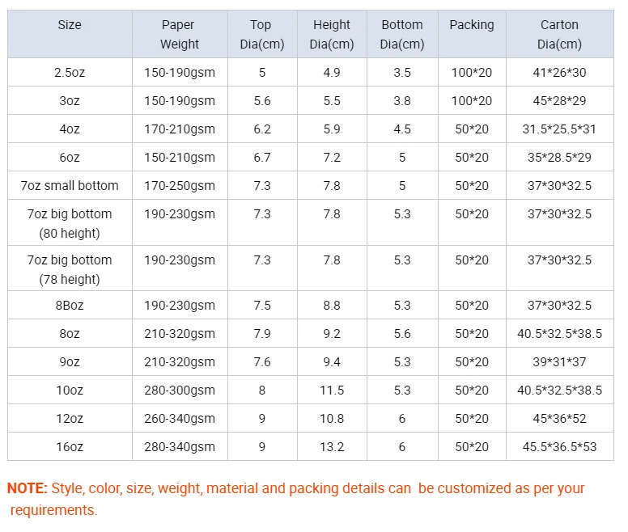Select the 2.5oz size cell
This screenshot has width=628, height=532.
click(x=70, y=73)
